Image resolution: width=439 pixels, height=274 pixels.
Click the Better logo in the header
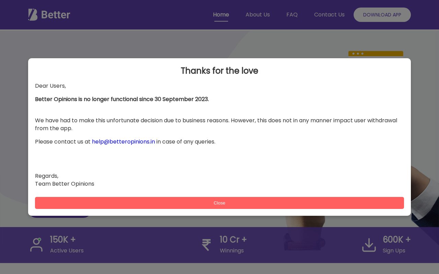click(x=49, y=15)
